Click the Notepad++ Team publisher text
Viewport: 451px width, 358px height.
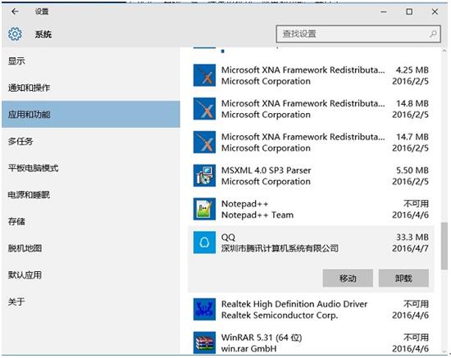pos(257,215)
